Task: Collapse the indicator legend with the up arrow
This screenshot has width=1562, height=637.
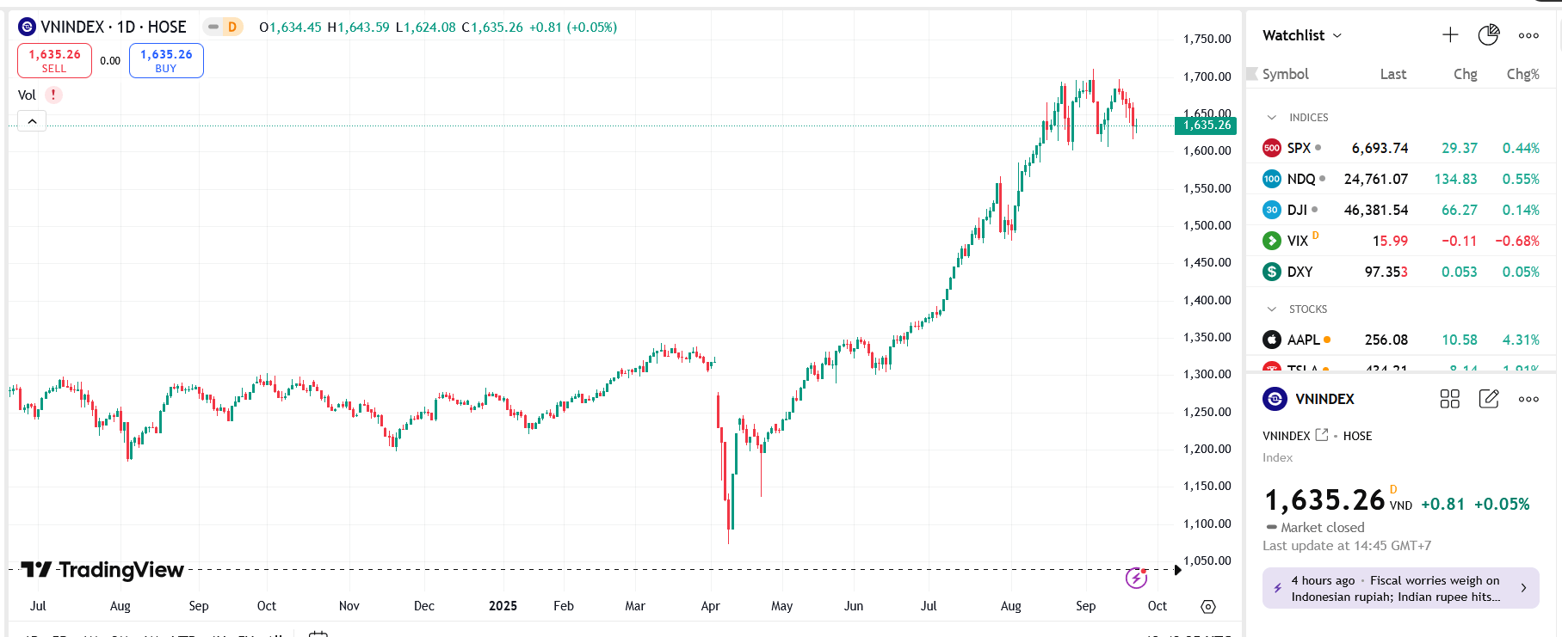Action: pyautogui.click(x=32, y=121)
